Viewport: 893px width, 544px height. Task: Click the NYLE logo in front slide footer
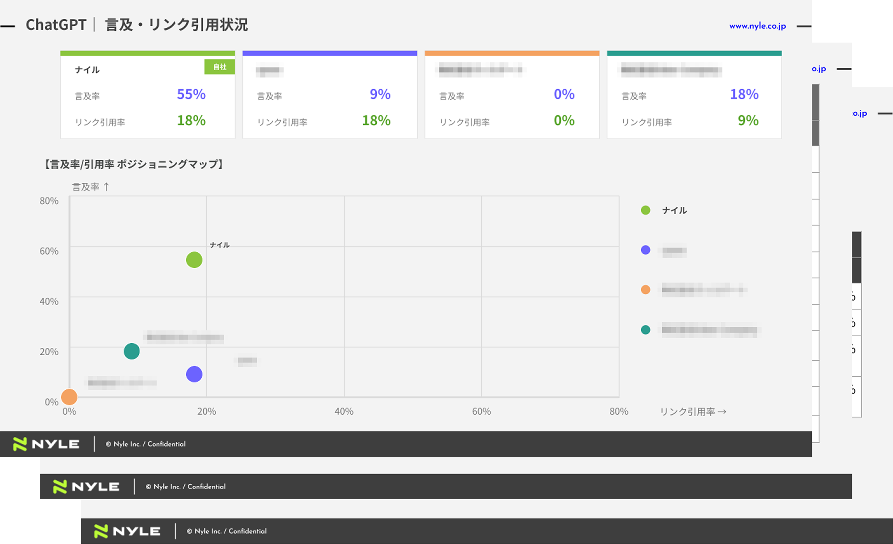click(x=46, y=444)
